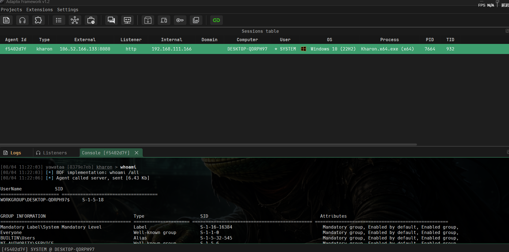Open the Logs toolbar icon
Screen dimensions: 509x252
(x=6, y=20)
